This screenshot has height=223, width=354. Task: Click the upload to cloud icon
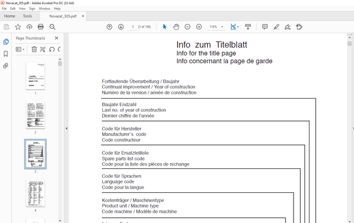tap(29, 27)
